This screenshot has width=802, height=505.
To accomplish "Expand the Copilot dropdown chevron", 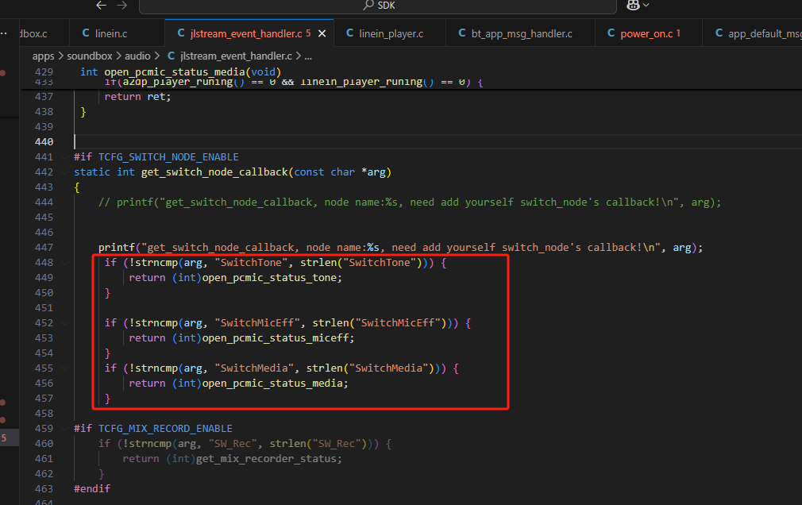I will (x=646, y=5).
